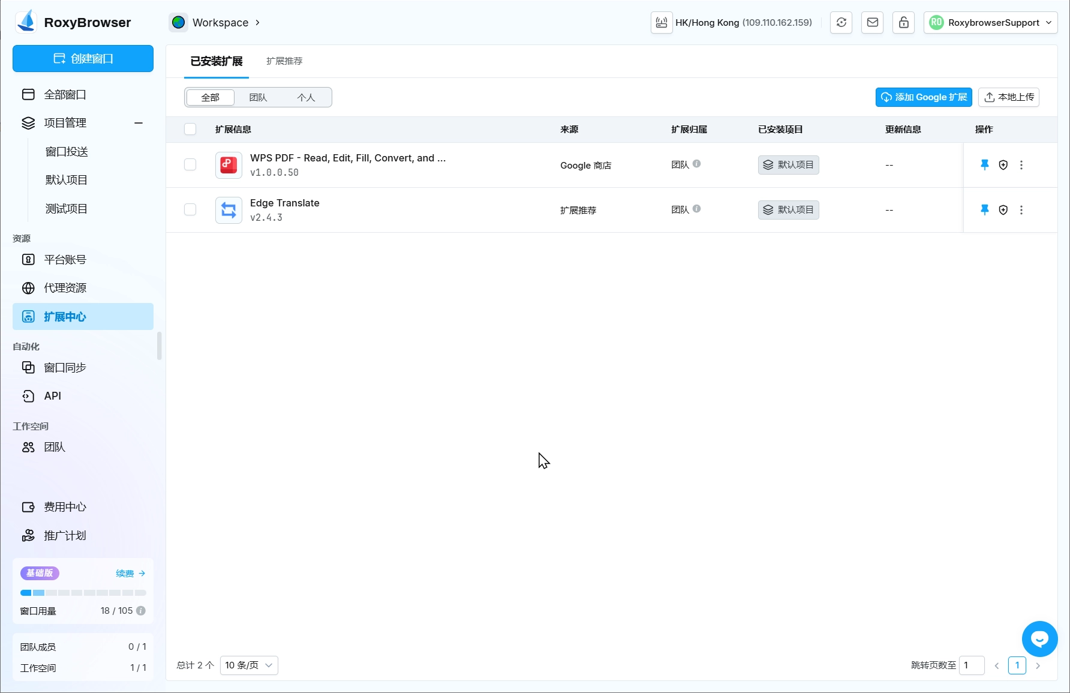The height and width of the screenshot is (693, 1070).
Task: Click the window usage progress bar
Action: tap(83, 593)
